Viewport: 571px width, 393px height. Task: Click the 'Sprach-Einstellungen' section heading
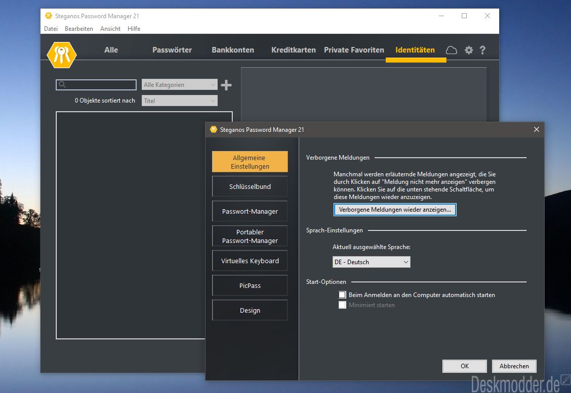pyautogui.click(x=334, y=230)
